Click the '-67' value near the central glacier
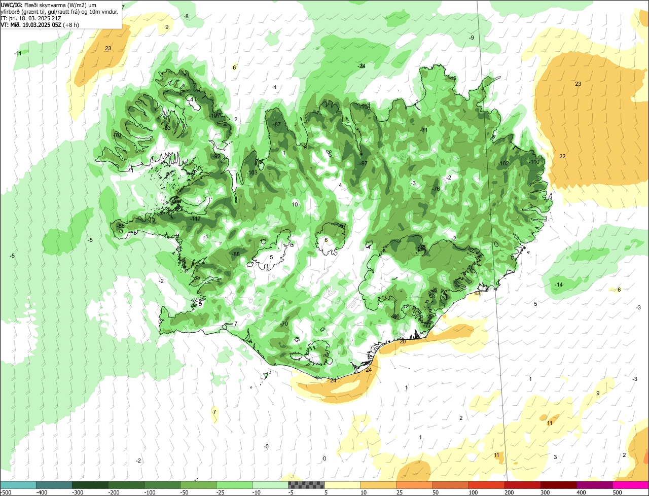 (342, 226)
